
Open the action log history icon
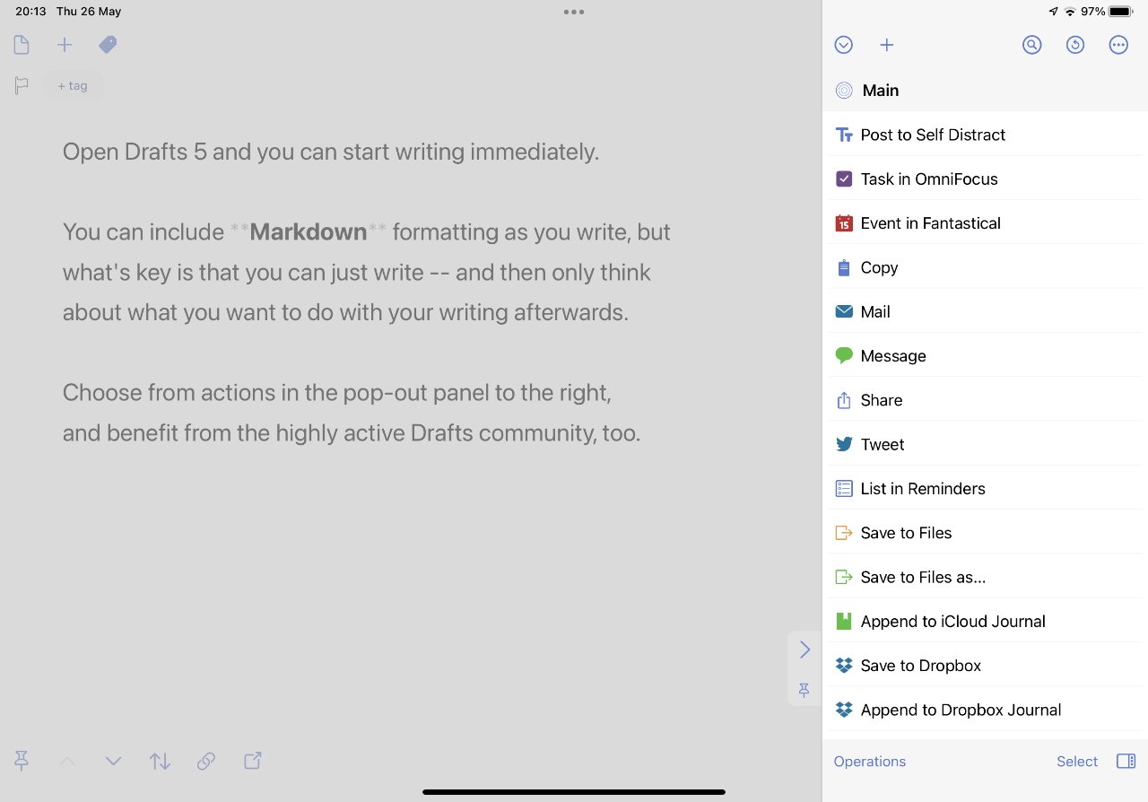pos(1075,45)
